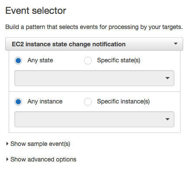Click the caret arrow of the states dropdown
Viewport: 194px width, 171px height.
167,78
